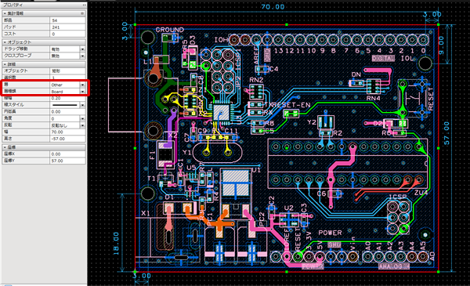Image resolution: width=470 pixels, height=286 pixels.
Task: Click the 幅 width field showing 70.00
Action: coord(67,132)
